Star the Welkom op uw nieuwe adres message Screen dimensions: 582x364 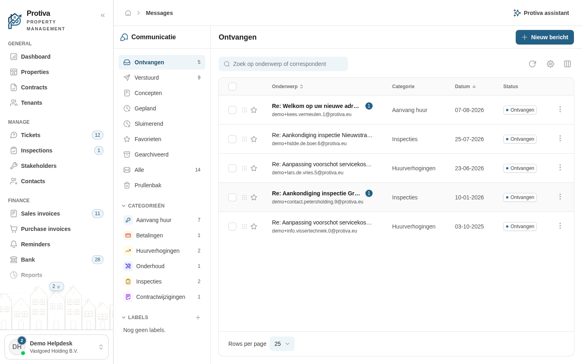(254, 110)
